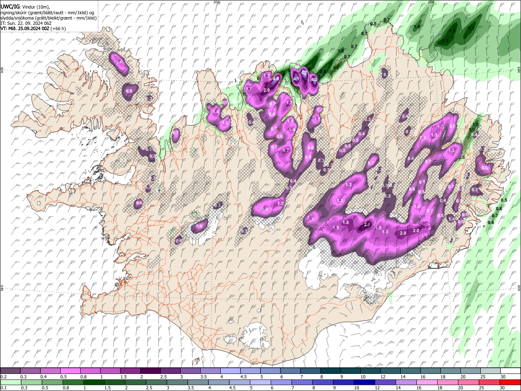This screenshot has height=391, width=521.
Task: Select the lower green swatch between 0.5 and 0.8
Action: pos(52,382)
